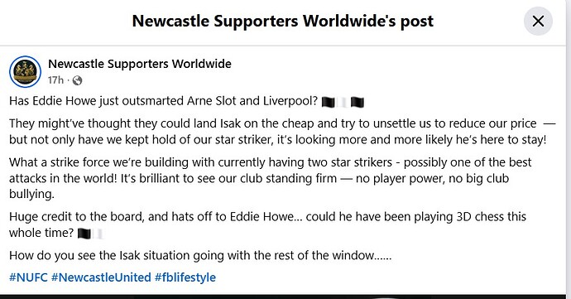Open the #fblifestyle hashtag
The height and width of the screenshot is (299, 571).
tap(185, 277)
